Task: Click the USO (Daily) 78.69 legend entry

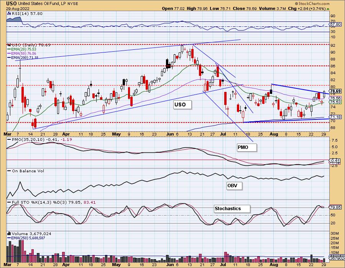Action: (31, 45)
